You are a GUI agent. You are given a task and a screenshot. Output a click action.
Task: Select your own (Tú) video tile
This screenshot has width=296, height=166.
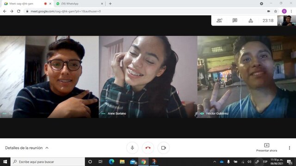(49, 77)
